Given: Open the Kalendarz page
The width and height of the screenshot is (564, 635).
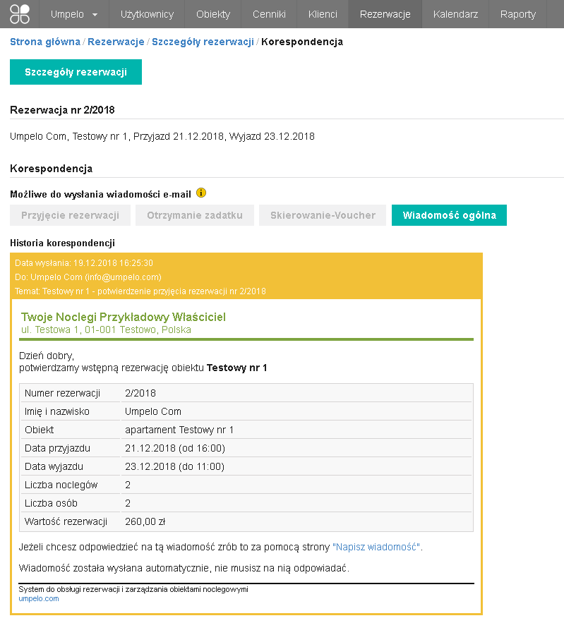Looking at the screenshot, I should click(x=455, y=14).
